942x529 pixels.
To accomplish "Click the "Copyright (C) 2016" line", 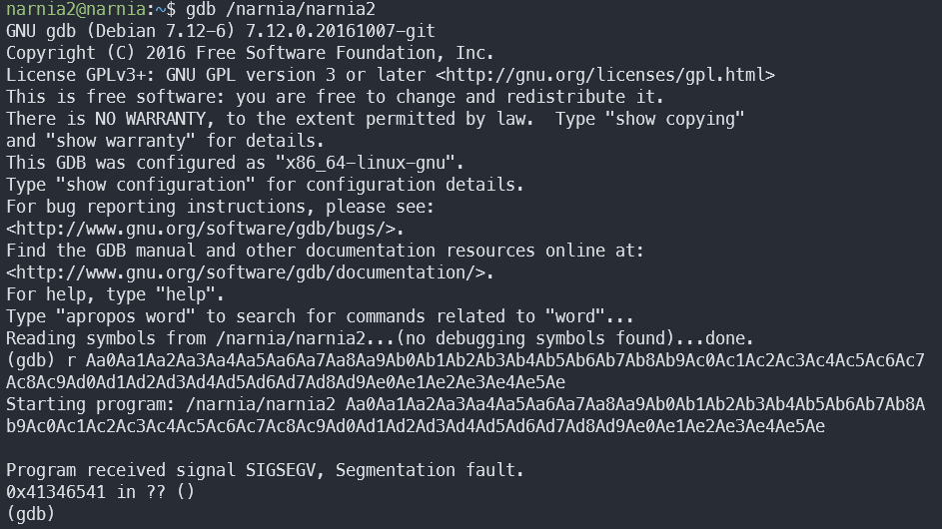I will tap(250, 53).
